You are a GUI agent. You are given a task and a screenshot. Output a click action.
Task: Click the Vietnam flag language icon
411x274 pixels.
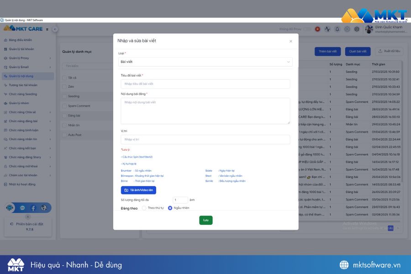click(x=317, y=29)
